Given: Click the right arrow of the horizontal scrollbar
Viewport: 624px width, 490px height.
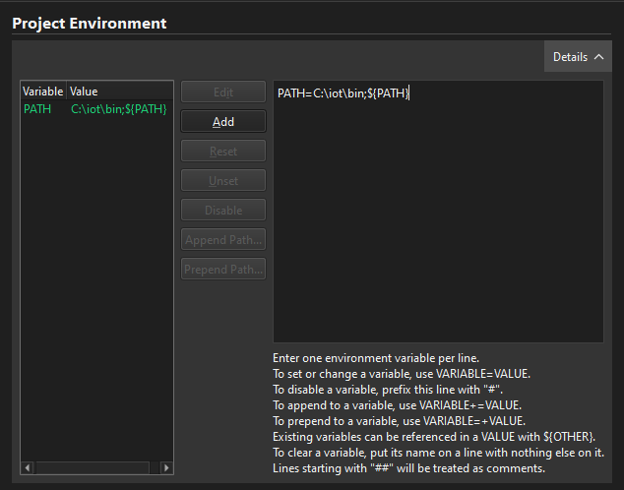Looking at the screenshot, I should [166, 468].
